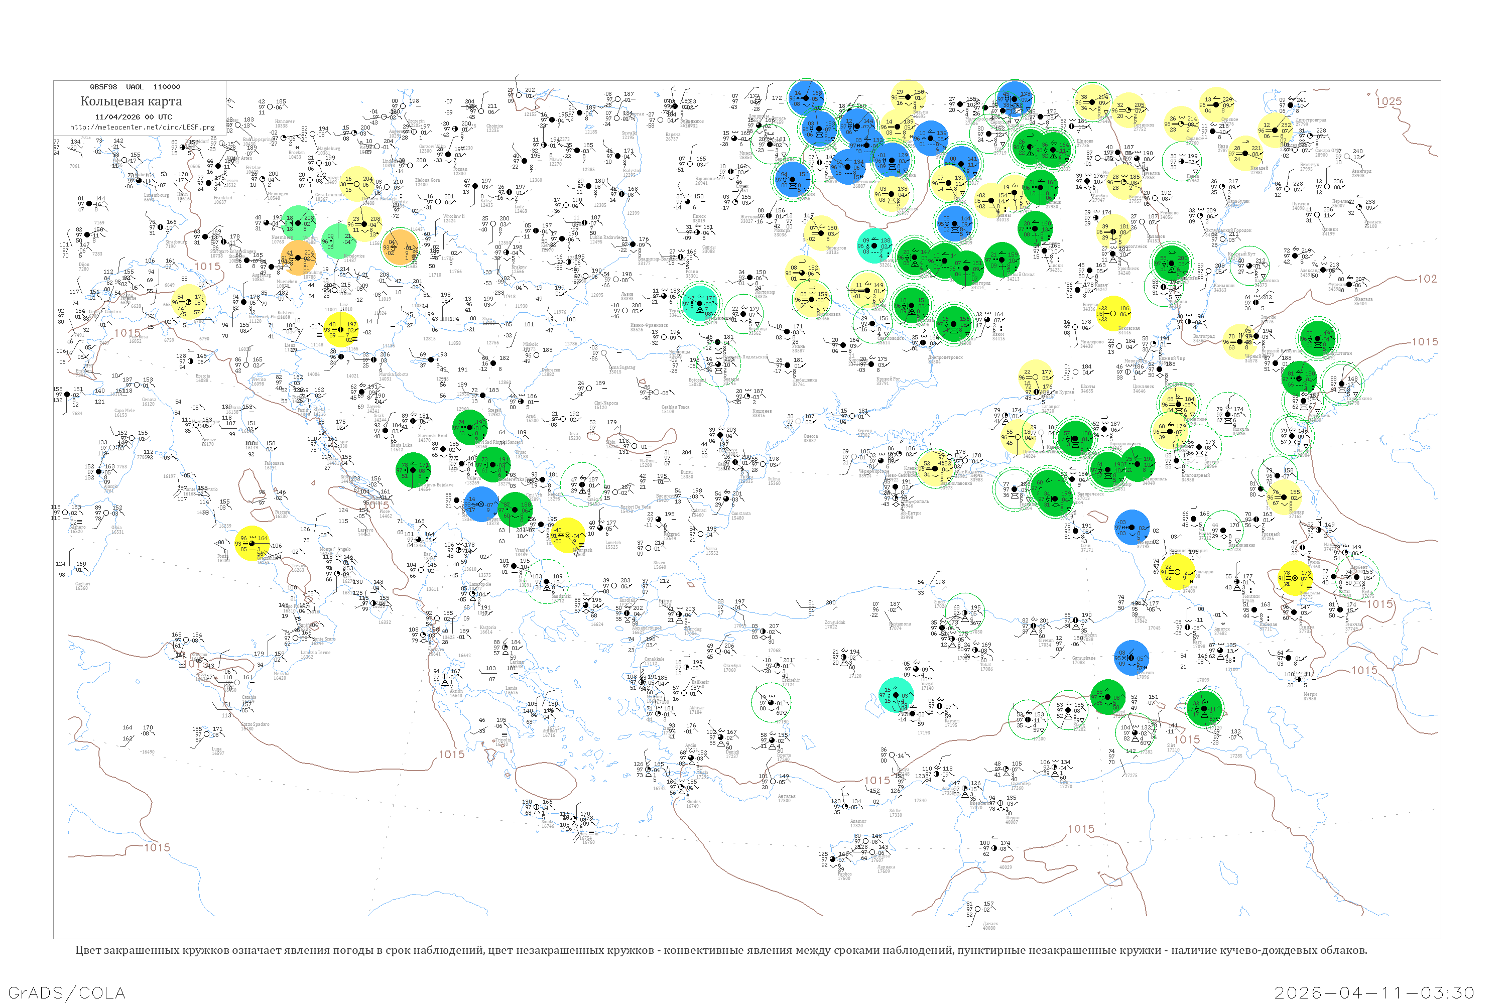1506x1004 pixels.
Task: Click the 2026-04-11-03:30 timestamp
Action: pyautogui.click(x=1374, y=992)
